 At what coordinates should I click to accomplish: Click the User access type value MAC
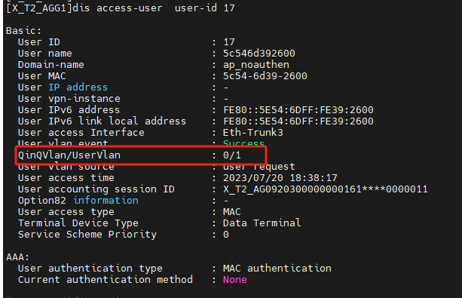(x=232, y=212)
